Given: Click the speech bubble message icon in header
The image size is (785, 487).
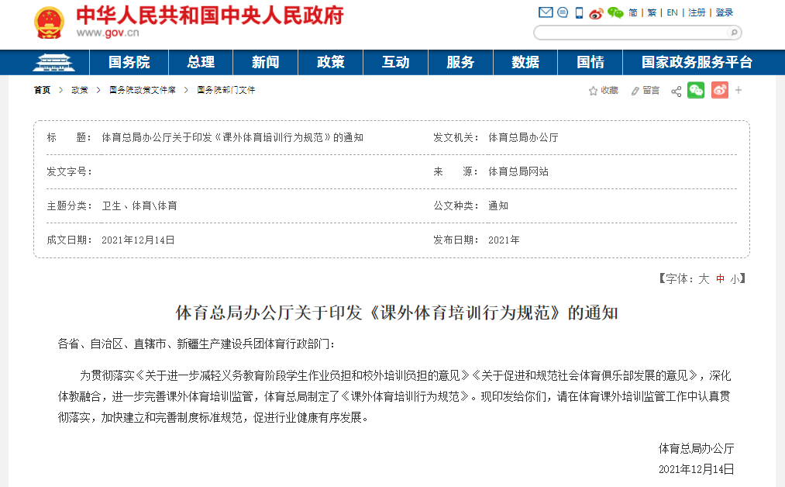Looking at the screenshot, I should [563, 12].
